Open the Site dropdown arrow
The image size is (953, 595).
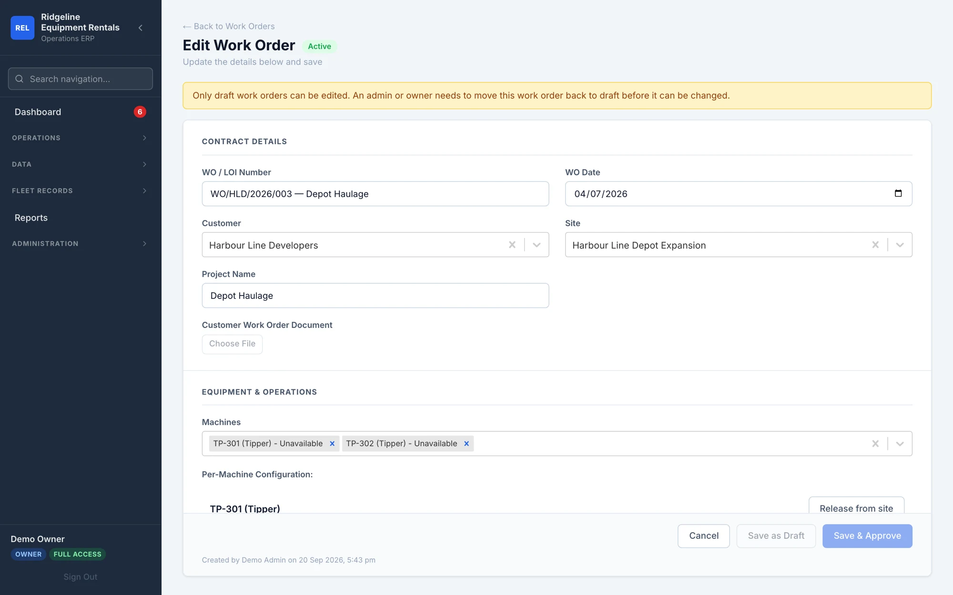(x=900, y=245)
